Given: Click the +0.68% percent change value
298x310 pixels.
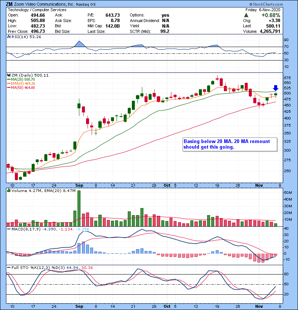Looking at the screenshot, I should (271, 15).
